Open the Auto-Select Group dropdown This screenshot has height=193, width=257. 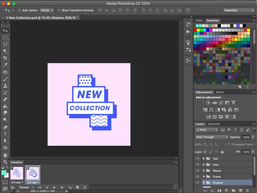(x=47, y=10)
